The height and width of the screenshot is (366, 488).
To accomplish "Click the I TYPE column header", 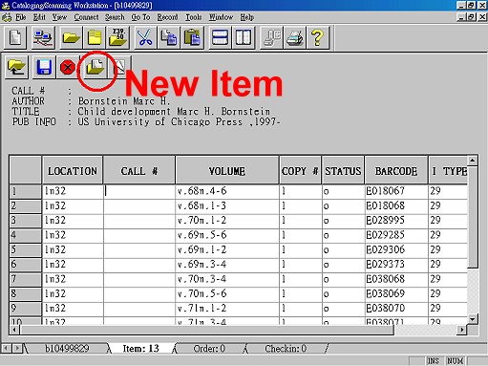I will click(448, 171).
